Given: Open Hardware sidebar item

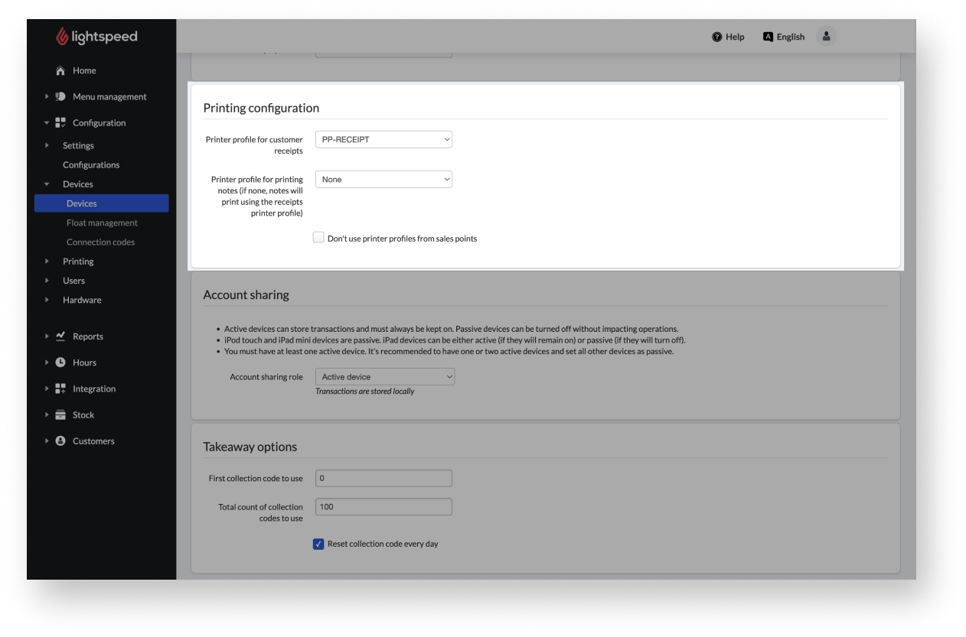Looking at the screenshot, I should (x=82, y=300).
